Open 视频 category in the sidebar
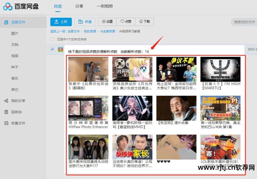The image size is (257, 179). click(15, 56)
